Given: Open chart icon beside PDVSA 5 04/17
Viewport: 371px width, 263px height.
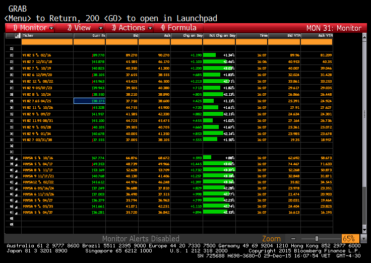Looking at the screenshot, I should 16,165.
